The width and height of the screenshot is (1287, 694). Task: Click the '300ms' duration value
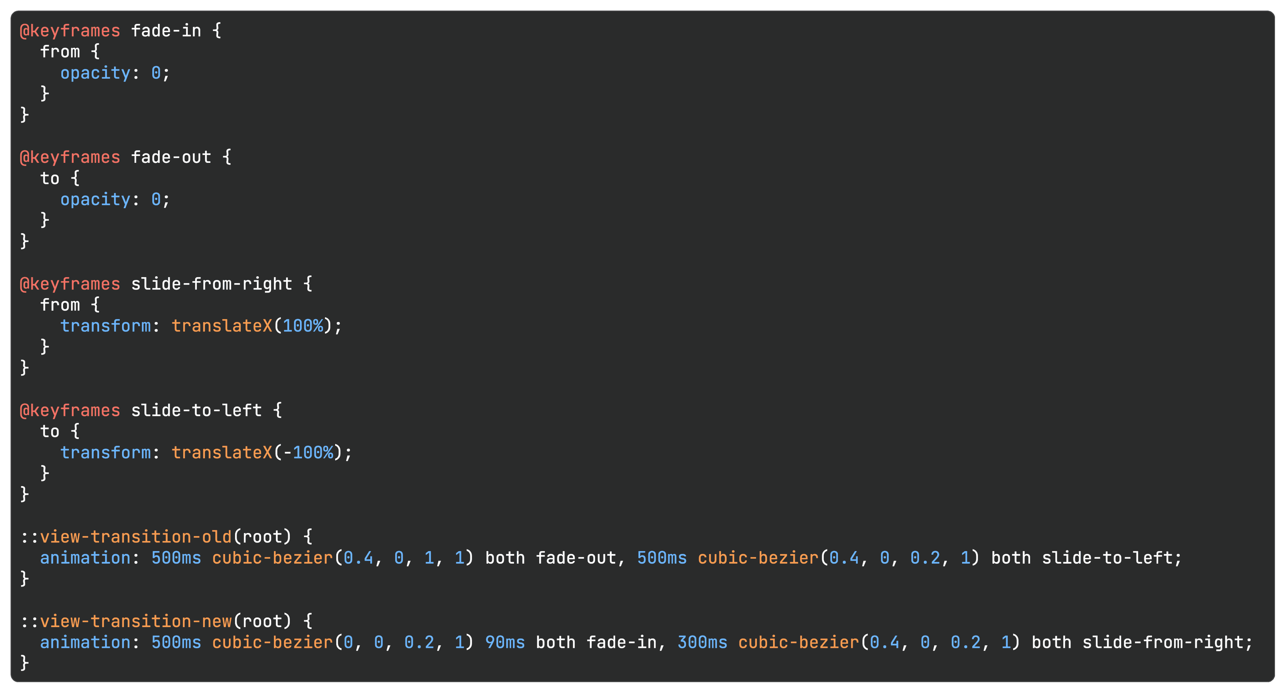(x=702, y=643)
